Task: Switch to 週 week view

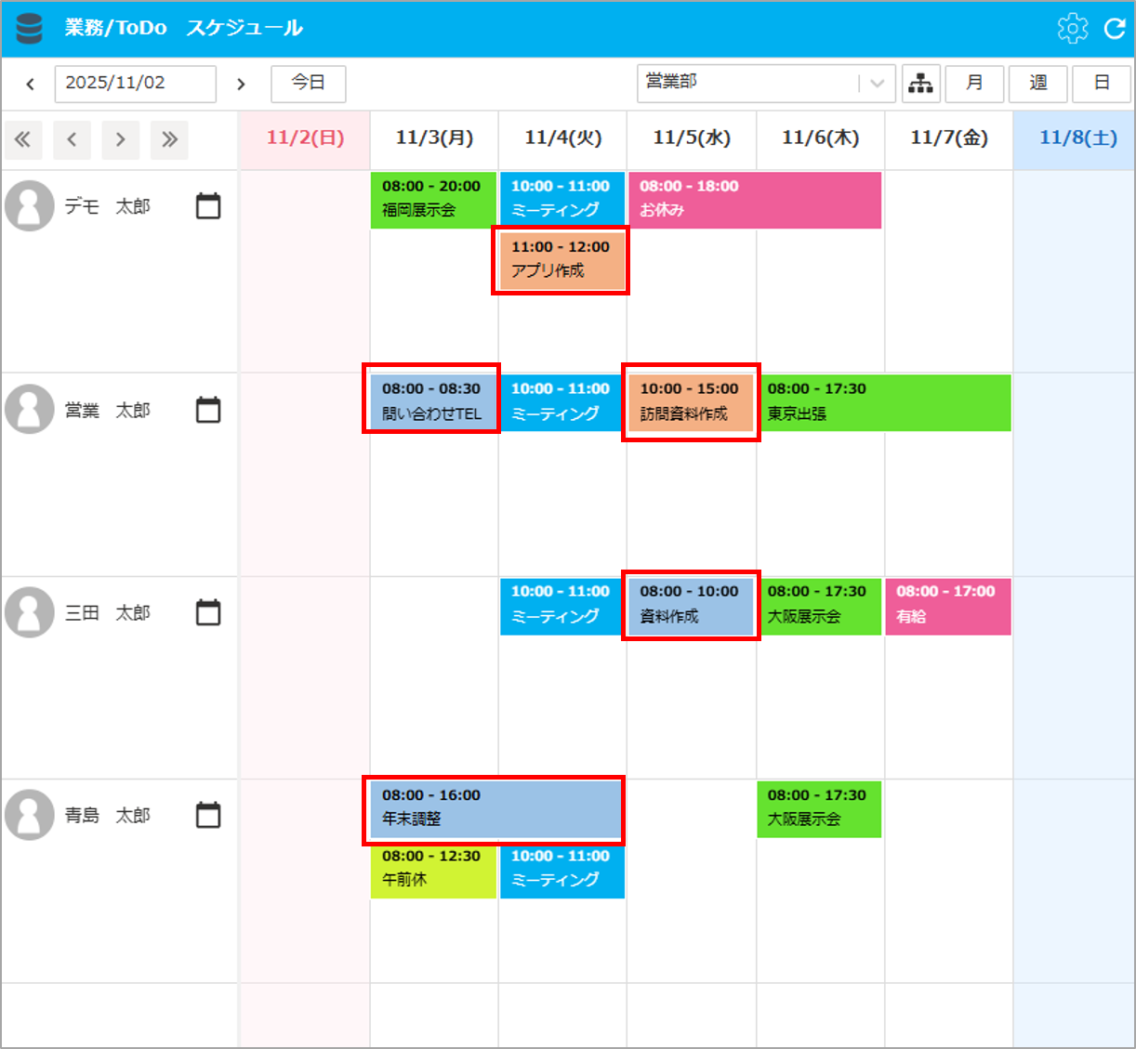Action: (x=1038, y=84)
